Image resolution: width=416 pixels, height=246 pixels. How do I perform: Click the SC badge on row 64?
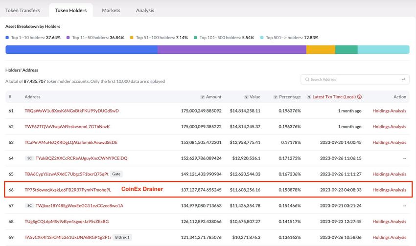(28, 158)
